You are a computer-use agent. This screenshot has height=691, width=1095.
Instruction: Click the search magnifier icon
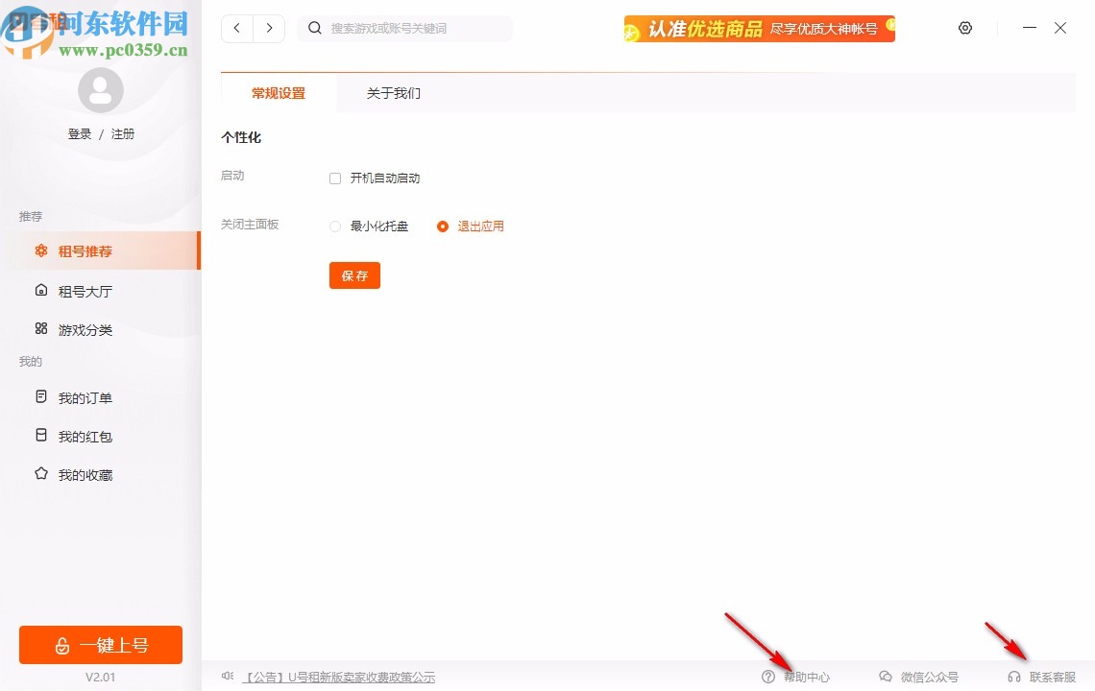point(315,28)
